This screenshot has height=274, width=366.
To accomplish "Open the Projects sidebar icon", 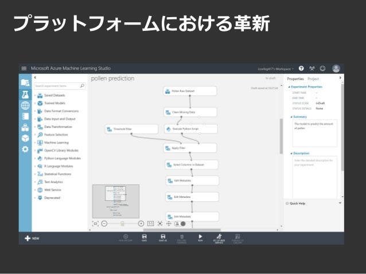I will [x=25, y=82].
